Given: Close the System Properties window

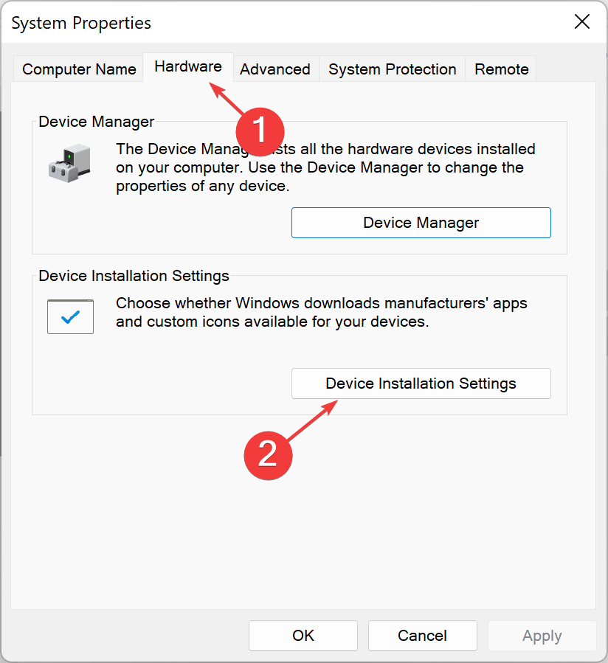Looking at the screenshot, I should tap(582, 21).
